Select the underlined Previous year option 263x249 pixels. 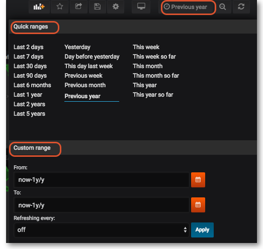click(x=82, y=96)
